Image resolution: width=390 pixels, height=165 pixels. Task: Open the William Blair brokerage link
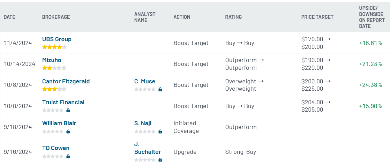pos(59,123)
